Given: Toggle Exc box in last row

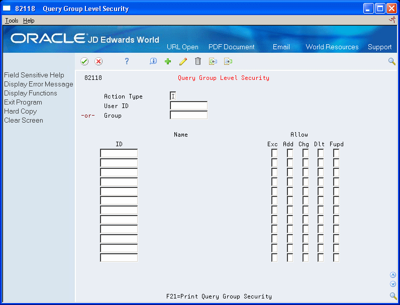Looking at the screenshot, I should tap(274, 258).
